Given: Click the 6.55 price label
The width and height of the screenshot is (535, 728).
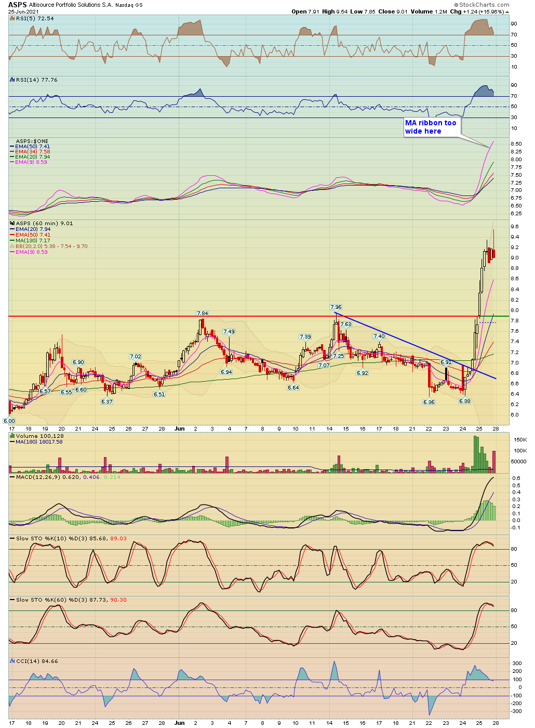Looking at the screenshot, I should click(x=66, y=392).
